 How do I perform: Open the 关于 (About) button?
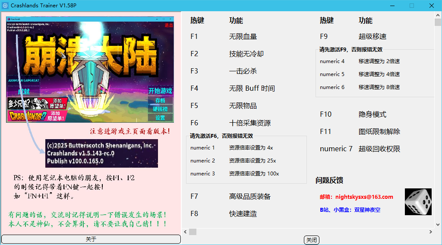pyautogui.click(x=91, y=239)
